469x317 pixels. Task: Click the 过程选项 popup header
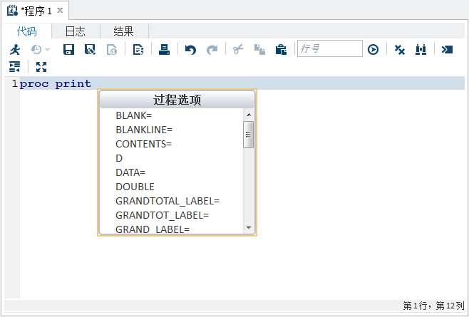click(x=177, y=100)
